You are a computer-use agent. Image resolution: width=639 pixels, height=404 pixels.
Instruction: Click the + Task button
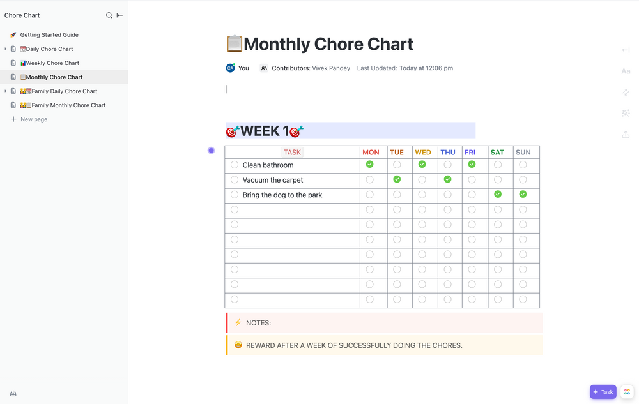point(603,391)
